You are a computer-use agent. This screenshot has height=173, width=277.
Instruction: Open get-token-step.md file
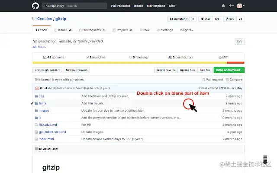[x=52, y=132]
